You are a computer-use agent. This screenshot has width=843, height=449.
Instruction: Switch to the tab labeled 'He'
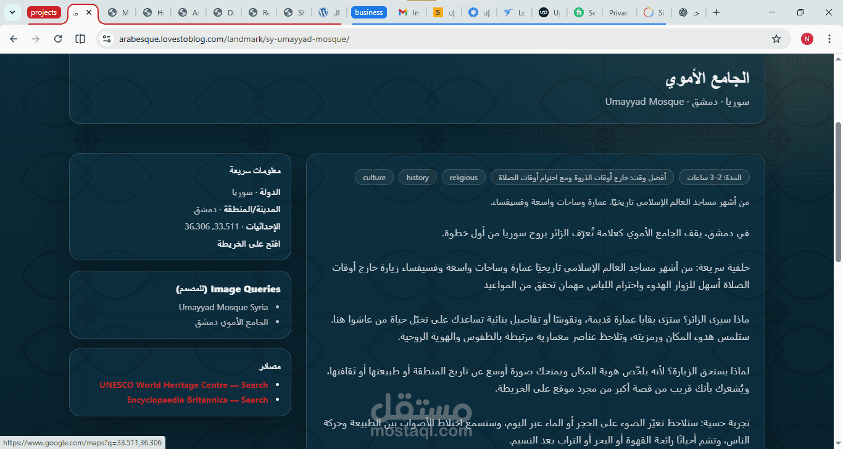click(x=153, y=12)
